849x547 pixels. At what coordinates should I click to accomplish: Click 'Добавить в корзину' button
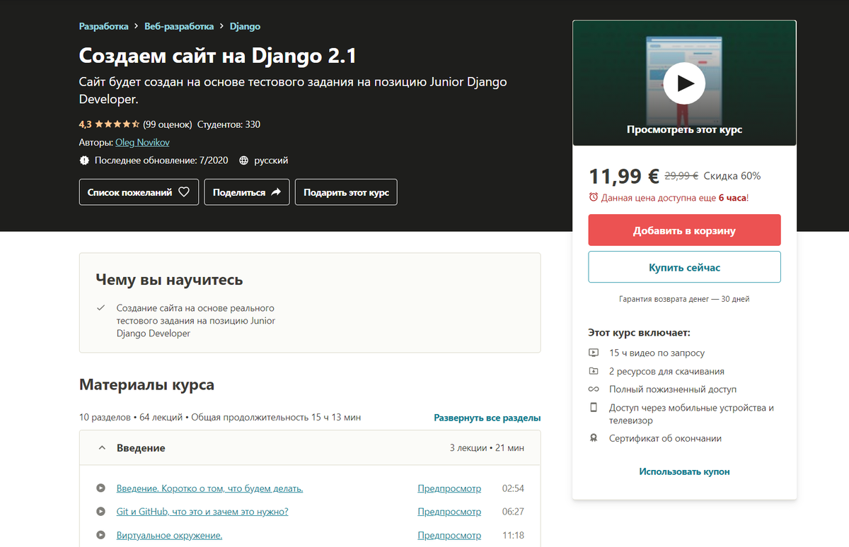coord(684,230)
